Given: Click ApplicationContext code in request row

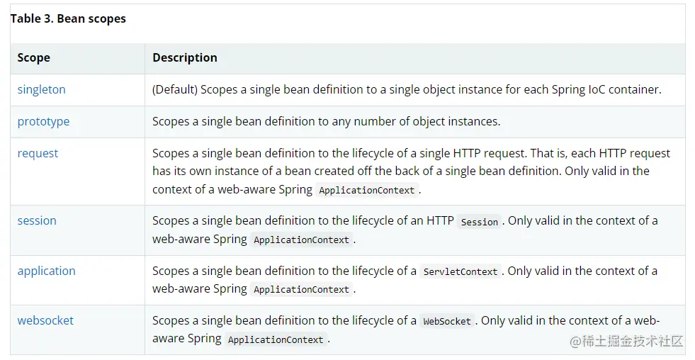Looking at the screenshot, I should click(367, 191).
